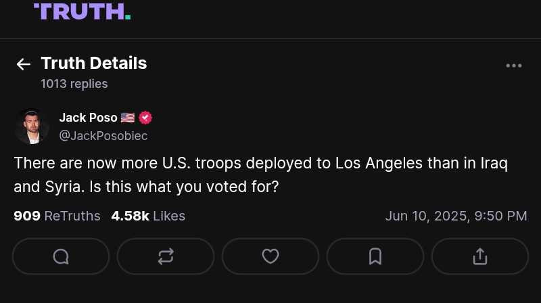Image resolution: width=541 pixels, height=303 pixels.
Task: Bookmark this Truth
Action: point(375,256)
